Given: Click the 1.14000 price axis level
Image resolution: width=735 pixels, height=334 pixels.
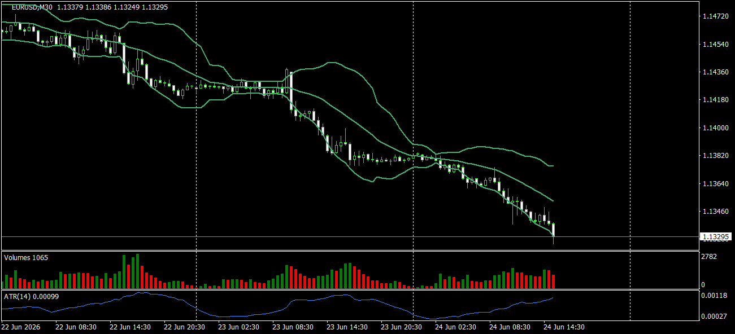Looking at the screenshot, I should pyautogui.click(x=715, y=128).
